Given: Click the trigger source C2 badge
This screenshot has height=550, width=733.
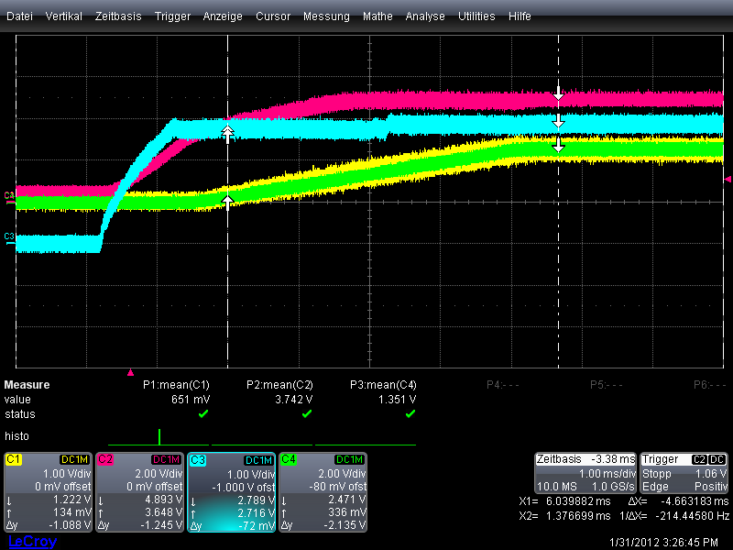Looking at the screenshot, I should 699,460.
